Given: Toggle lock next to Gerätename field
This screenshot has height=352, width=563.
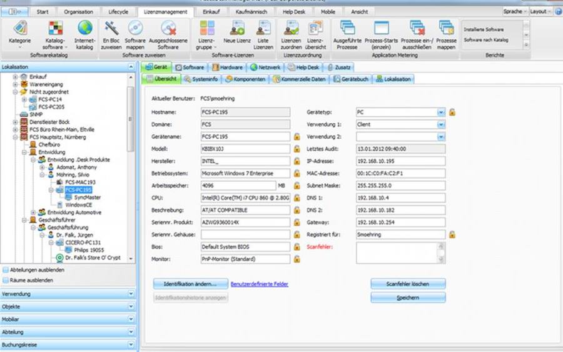Looking at the screenshot, I should pyautogui.click(x=297, y=137).
